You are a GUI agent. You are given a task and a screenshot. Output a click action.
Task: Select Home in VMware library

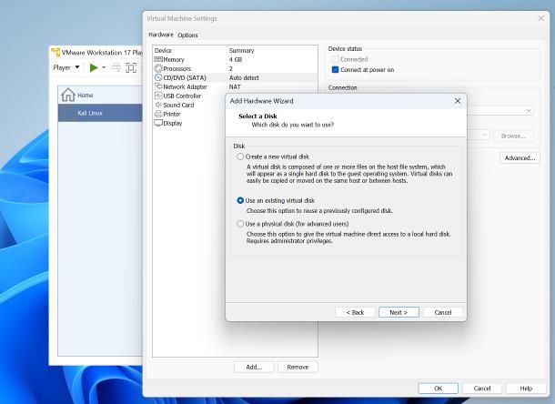pos(100,95)
